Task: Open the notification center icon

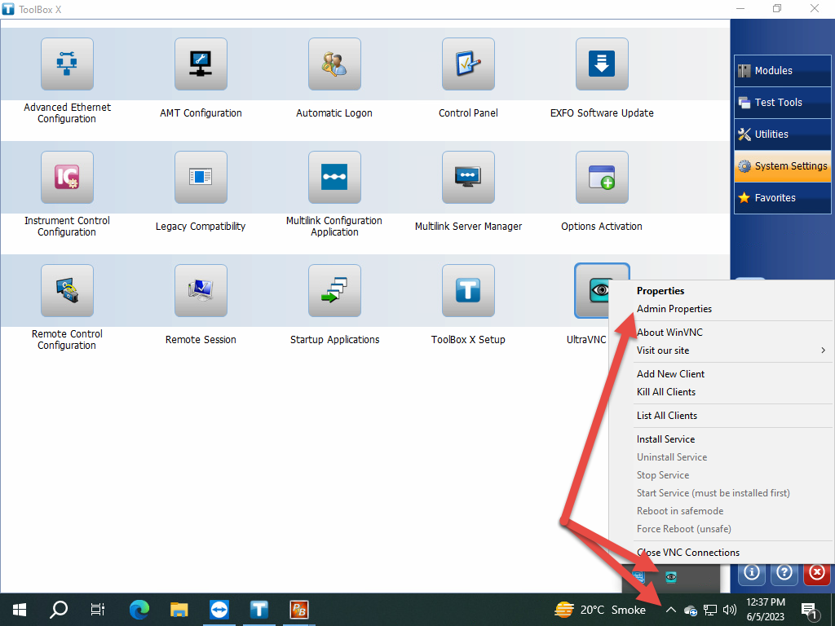Action: coord(810,610)
